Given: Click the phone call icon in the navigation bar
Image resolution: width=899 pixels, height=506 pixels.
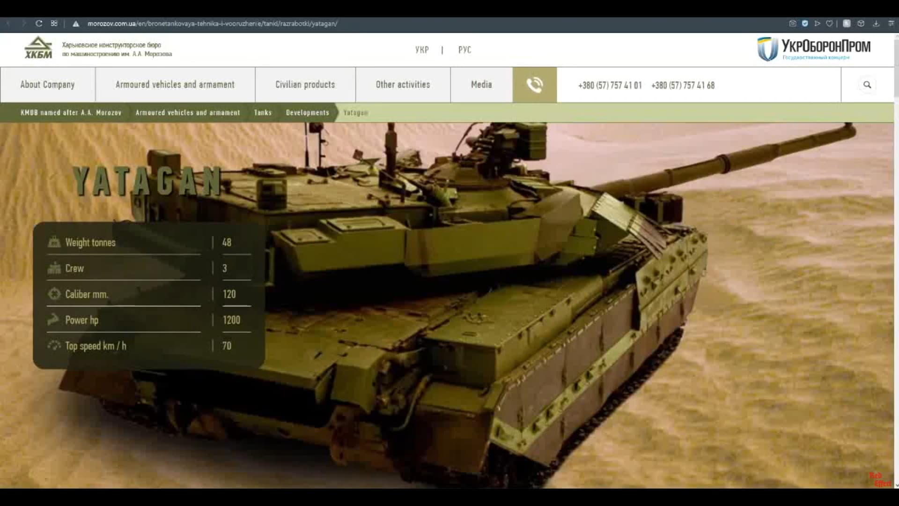Looking at the screenshot, I should coord(534,85).
